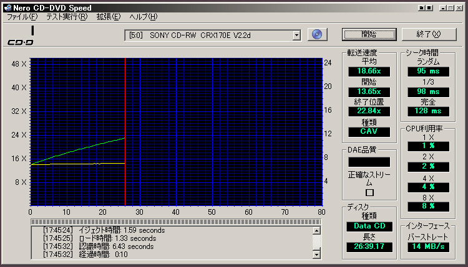Click the second extra title bar icon

430,7
